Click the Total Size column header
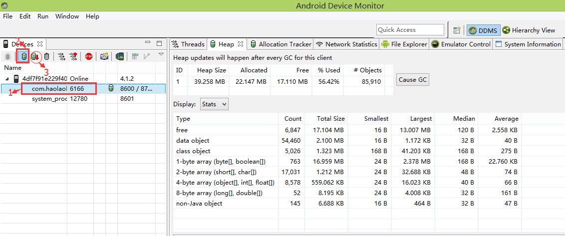Screen dimensions: 565x236 pos(326,119)
